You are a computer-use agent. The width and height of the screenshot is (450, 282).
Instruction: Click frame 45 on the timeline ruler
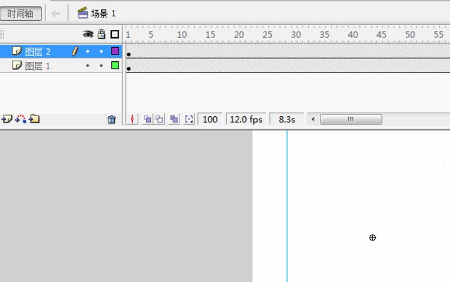[381, 35]
